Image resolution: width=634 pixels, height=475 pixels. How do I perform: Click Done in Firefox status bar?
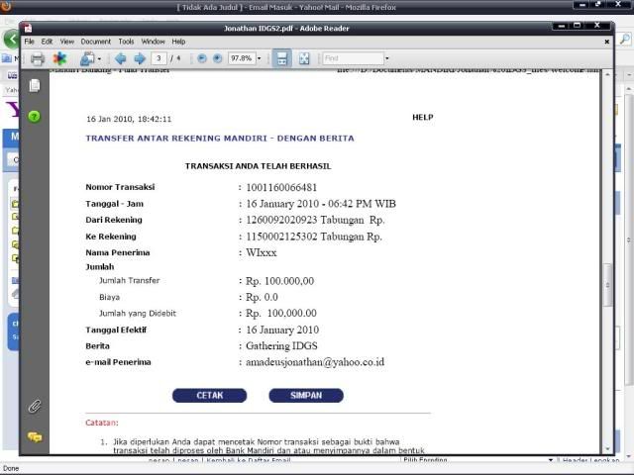(x=11, y=468)
